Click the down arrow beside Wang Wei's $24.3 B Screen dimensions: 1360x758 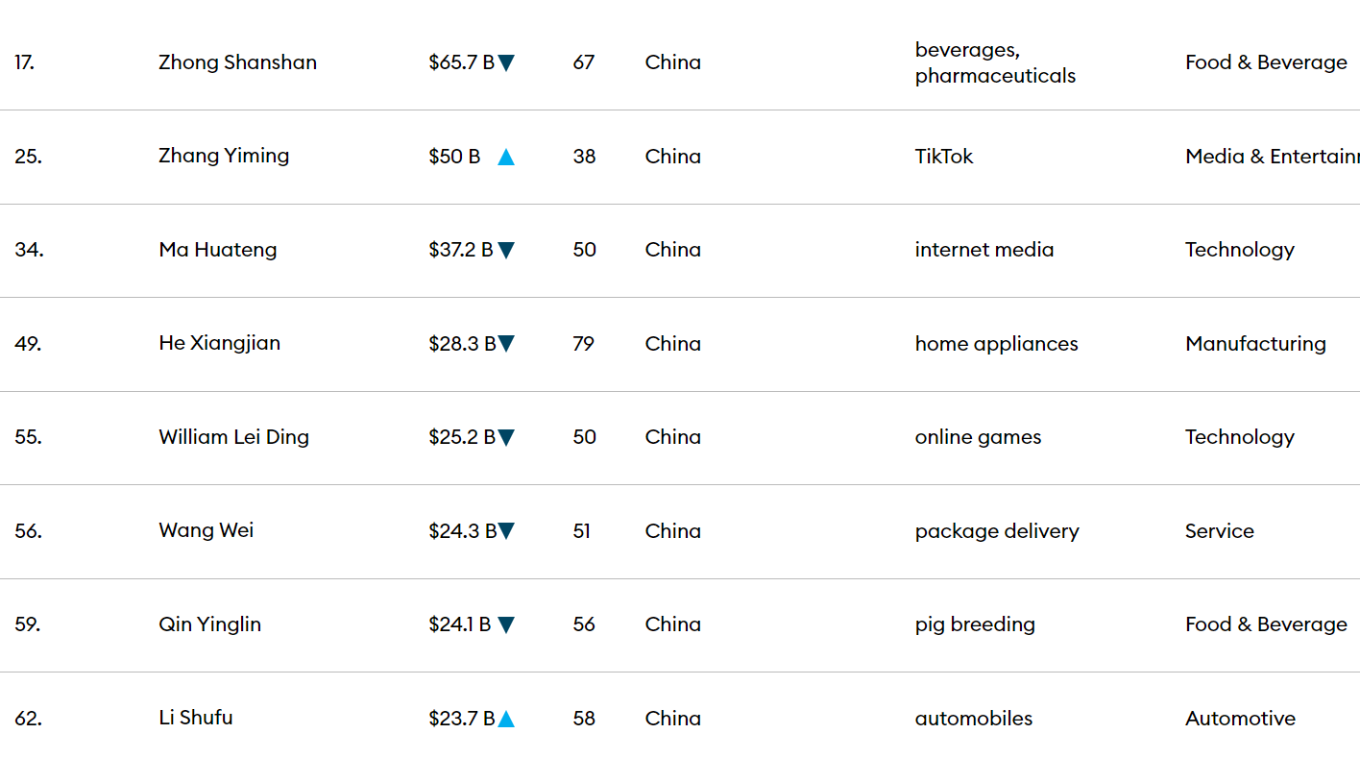pos(506,531)
